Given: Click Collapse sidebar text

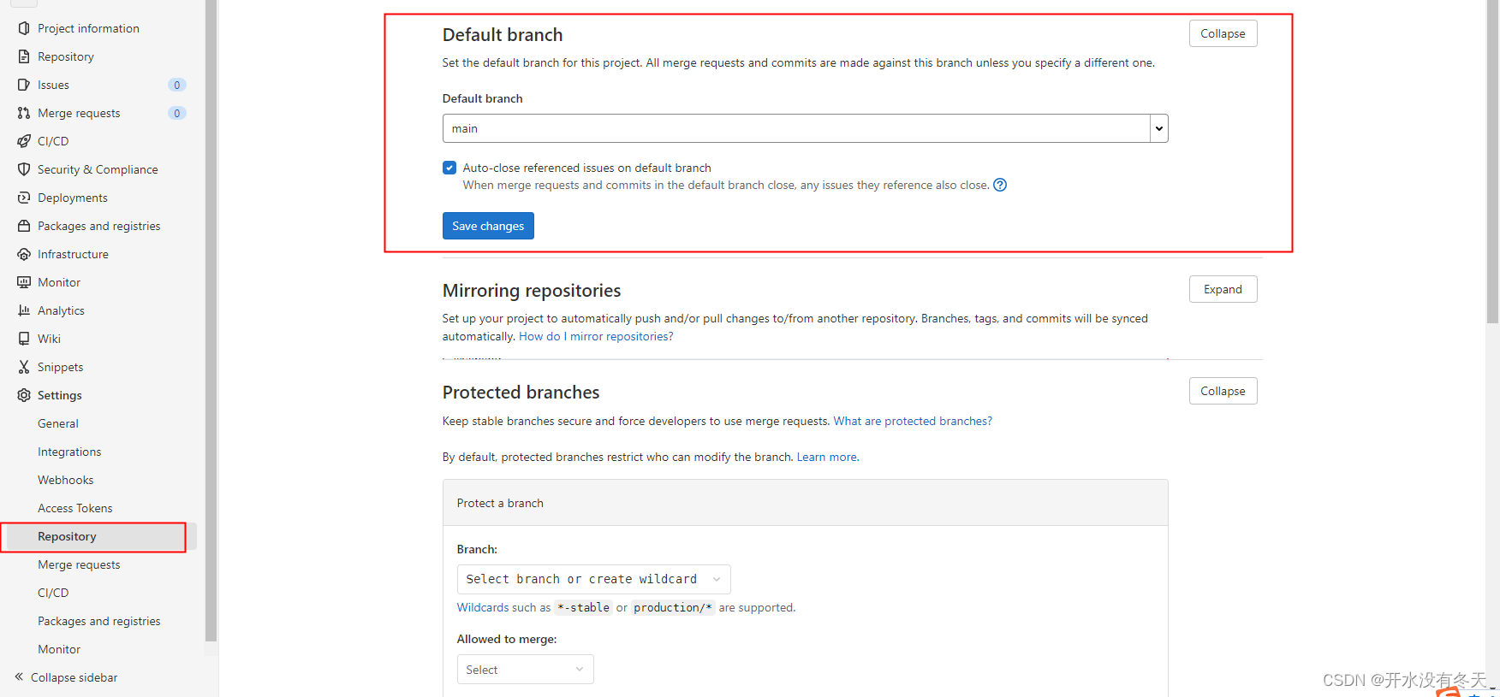Looking at the screenshot, I should [74, 677].
